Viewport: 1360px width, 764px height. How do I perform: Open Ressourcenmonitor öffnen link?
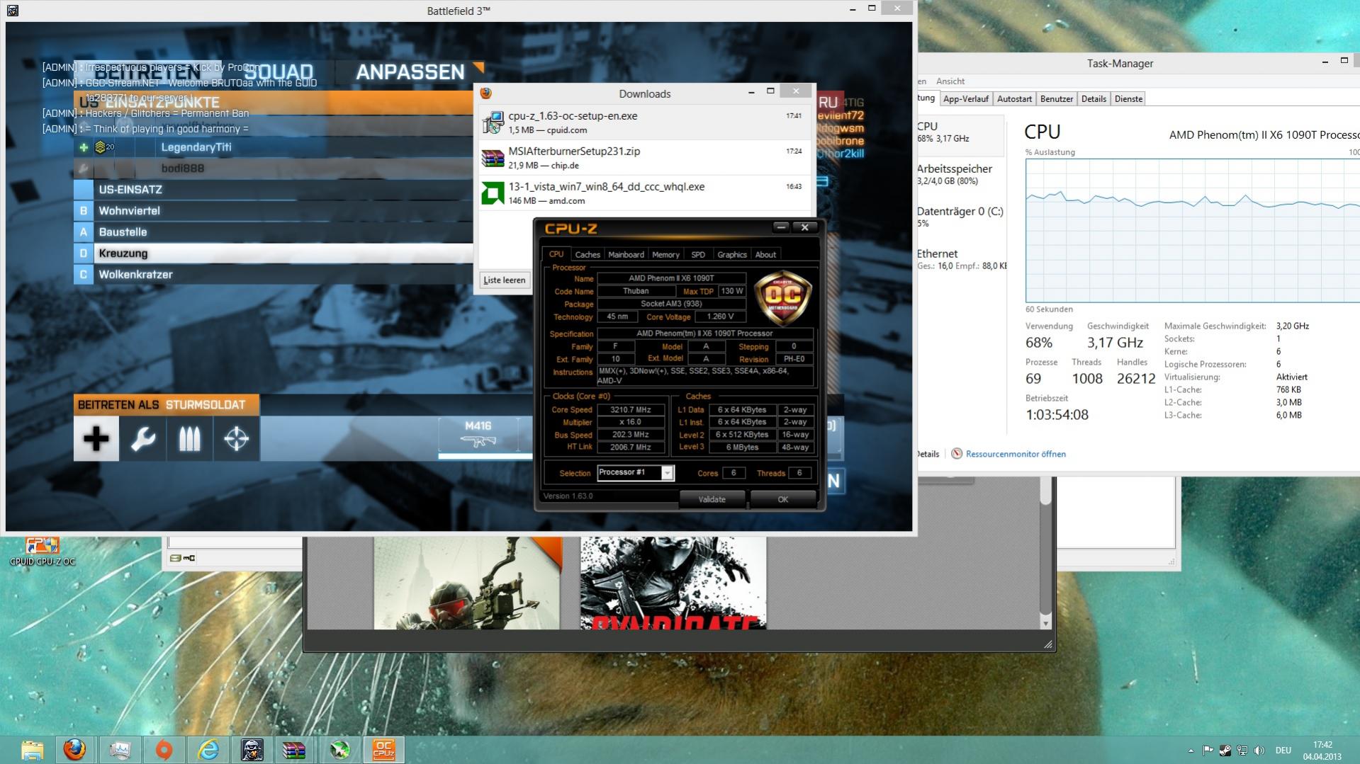tap(1016, 454)
